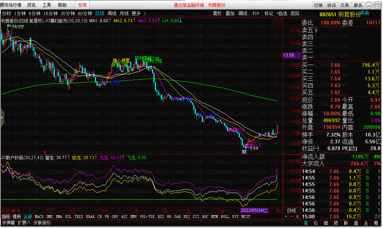Click the 开弹幕 button
The height and width of the screenshot is (228, 383).
click(8, 223)
